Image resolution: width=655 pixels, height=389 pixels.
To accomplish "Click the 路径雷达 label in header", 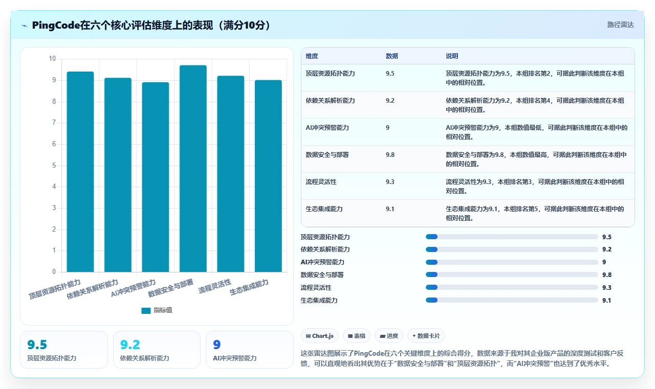I will point(620,25).
